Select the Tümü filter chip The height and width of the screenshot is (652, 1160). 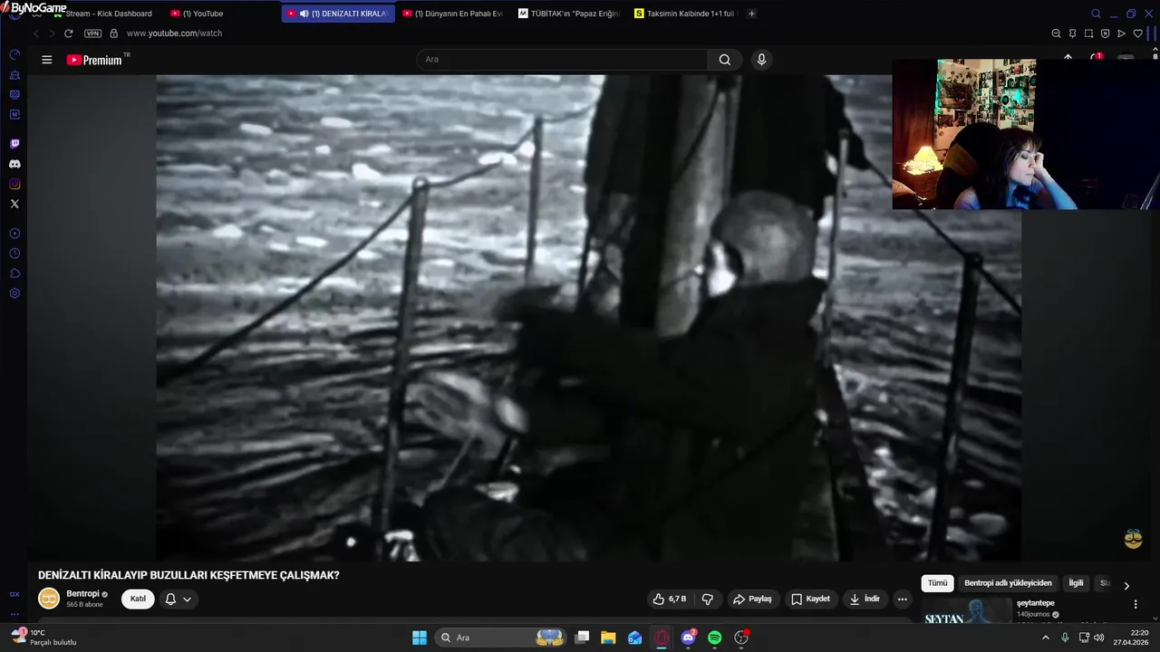(x=937, y=583)
